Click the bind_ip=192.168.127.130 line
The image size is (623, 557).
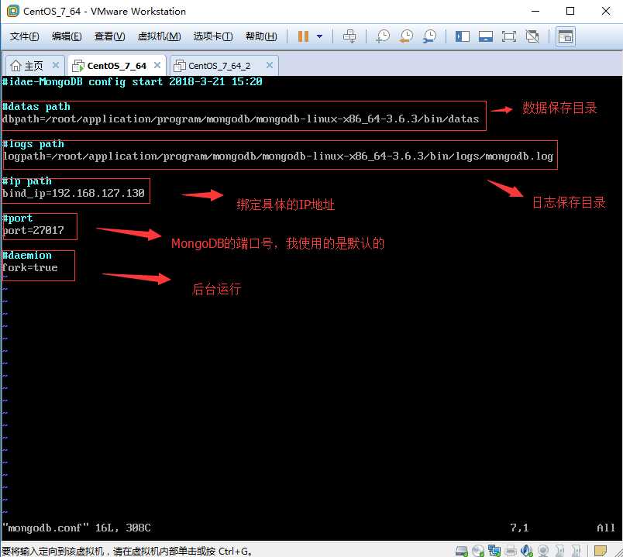[73, 194]
